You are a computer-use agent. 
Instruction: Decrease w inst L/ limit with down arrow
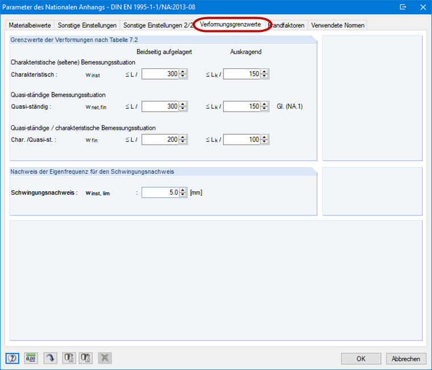point(182,76)
